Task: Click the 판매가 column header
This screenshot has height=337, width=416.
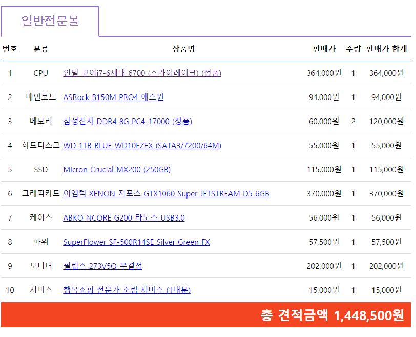Action: coord(324,49)
